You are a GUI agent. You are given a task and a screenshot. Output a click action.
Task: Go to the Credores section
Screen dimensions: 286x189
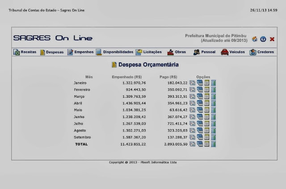pos(262,52)
